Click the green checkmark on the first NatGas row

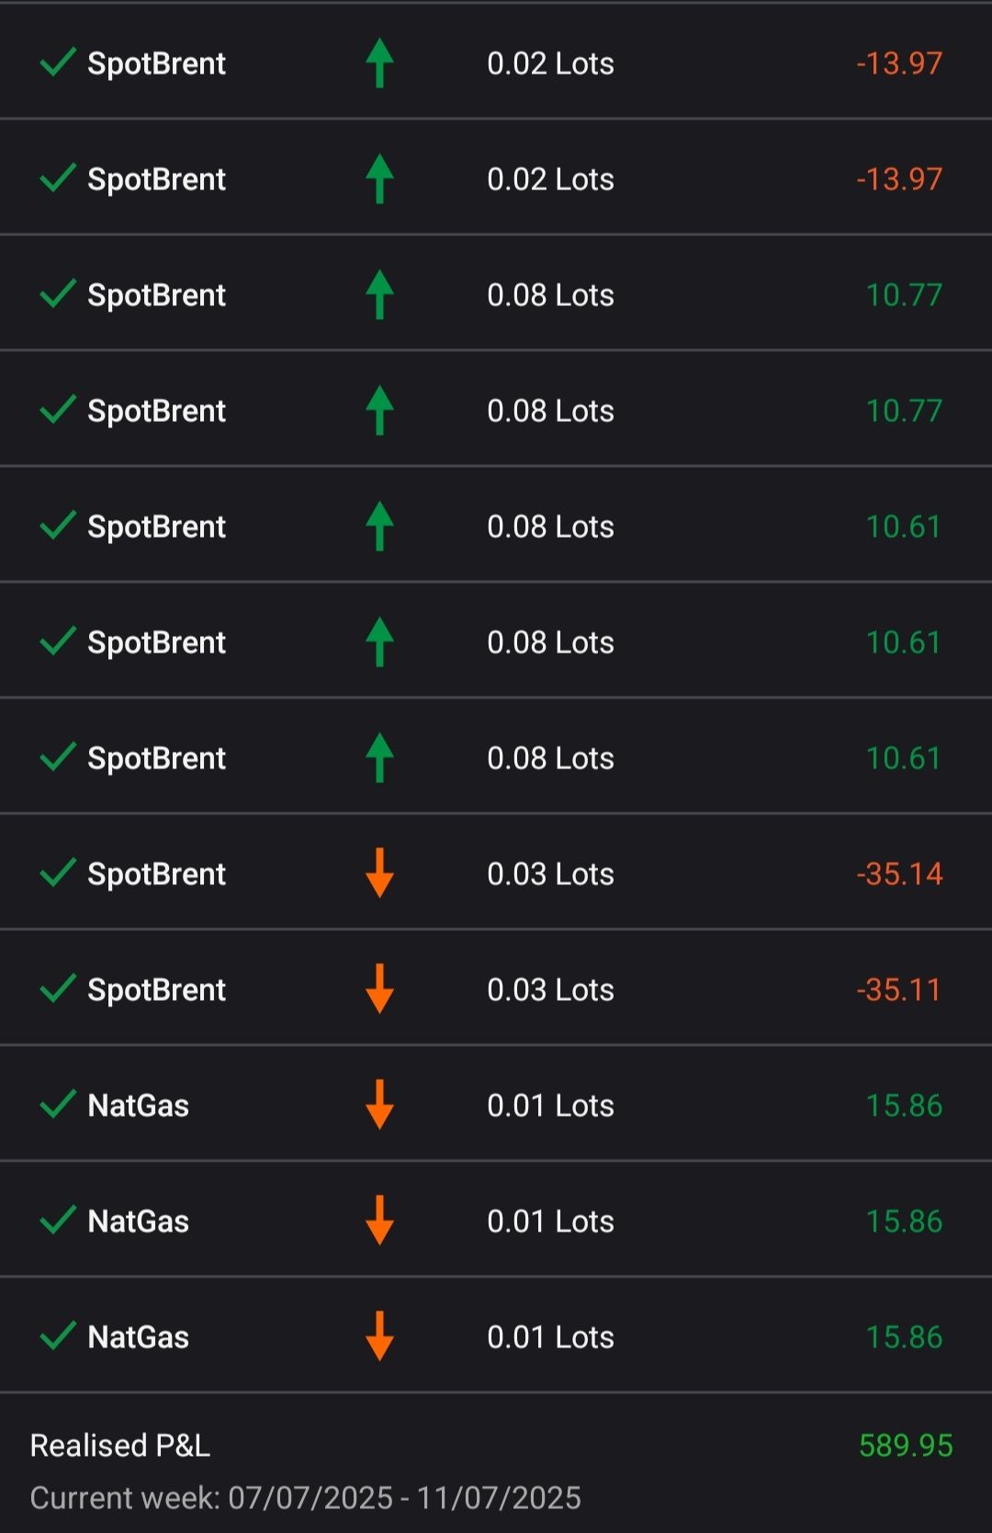tap(58, 1104)
